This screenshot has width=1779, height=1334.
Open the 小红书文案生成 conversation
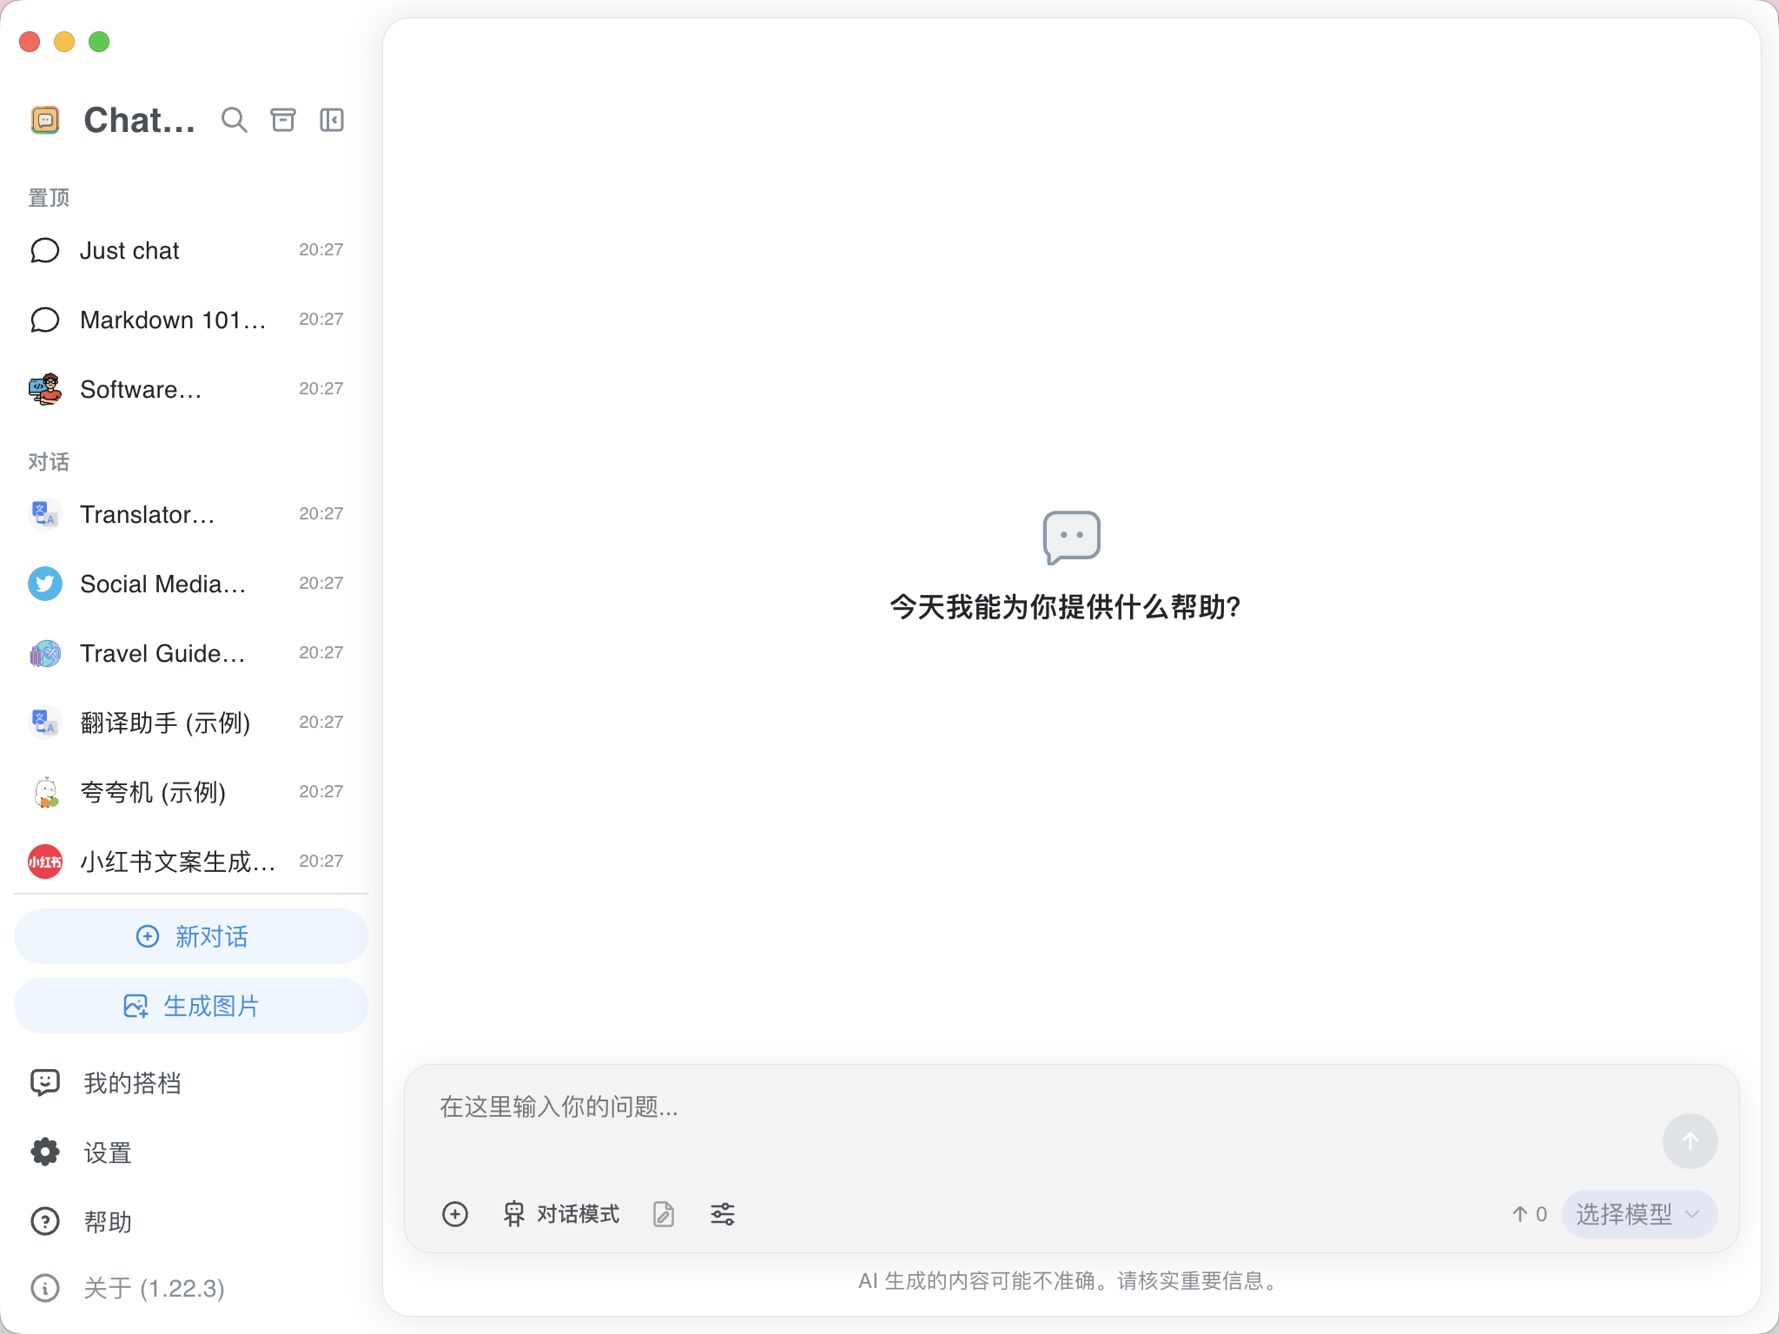click(189, 862)
